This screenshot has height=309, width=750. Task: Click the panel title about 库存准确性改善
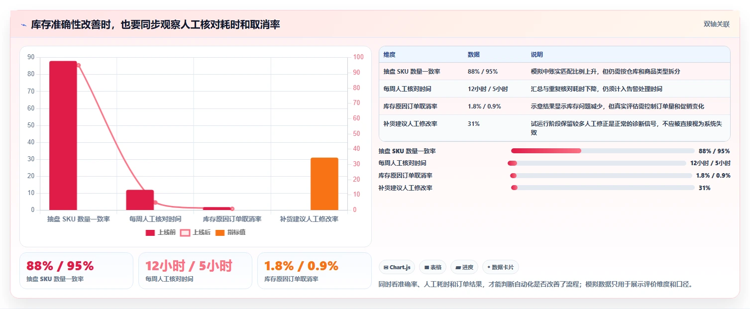pyautogui.click(x=155, y=24)
